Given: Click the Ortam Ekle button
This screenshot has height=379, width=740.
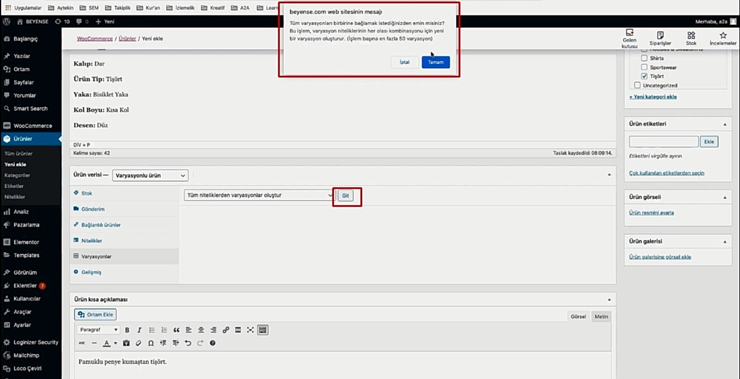Looking at the screenshot, I should coord(95,315).
